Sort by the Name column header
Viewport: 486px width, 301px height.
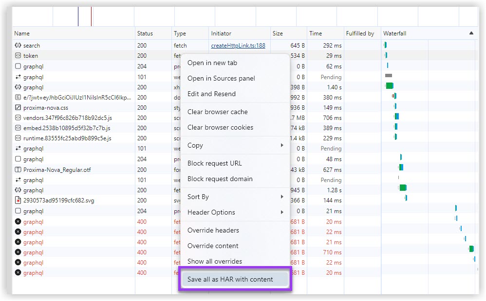tap(74, 33)
